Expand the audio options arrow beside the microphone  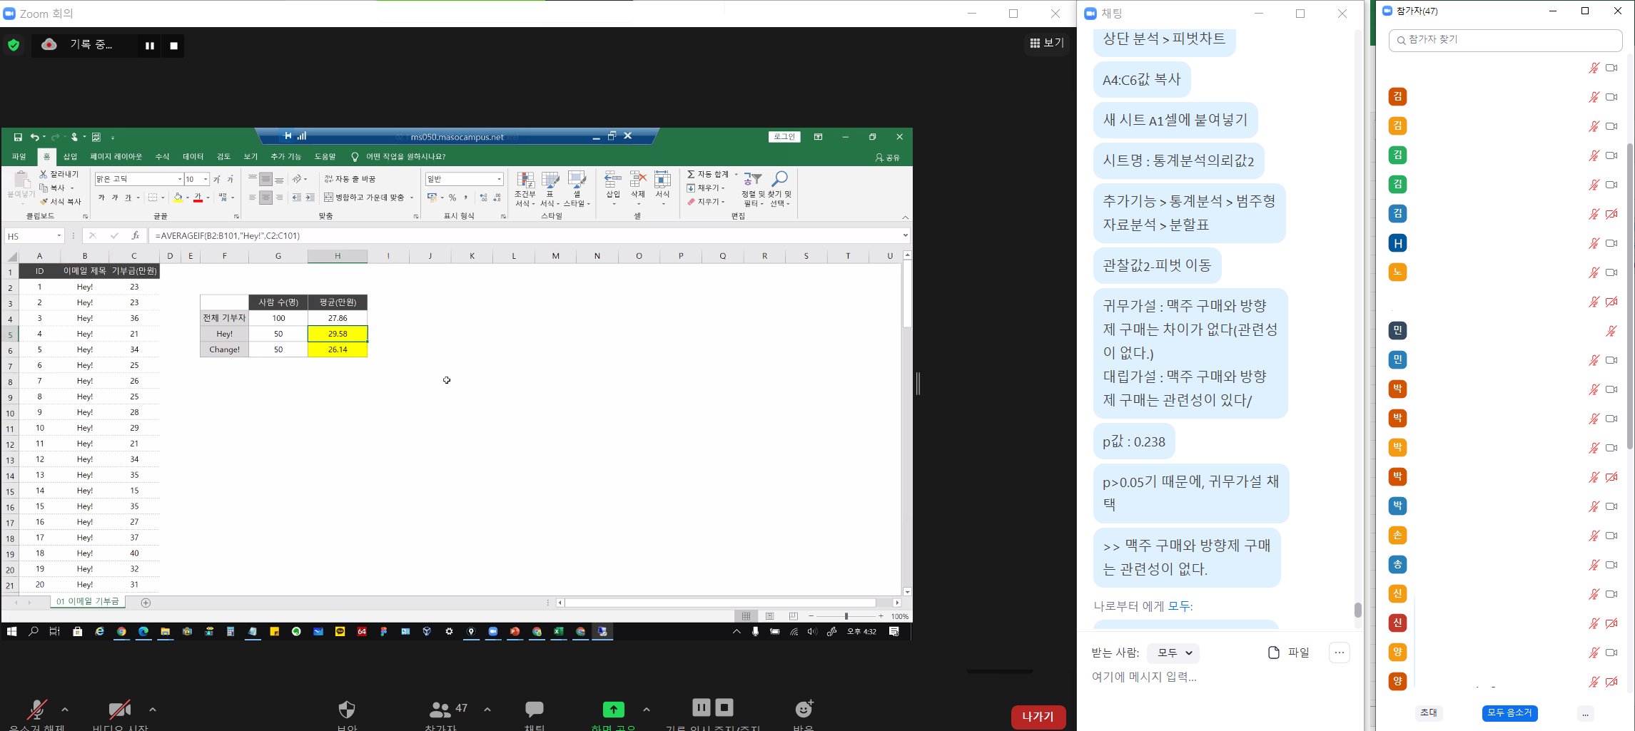(x=65, y=710)
